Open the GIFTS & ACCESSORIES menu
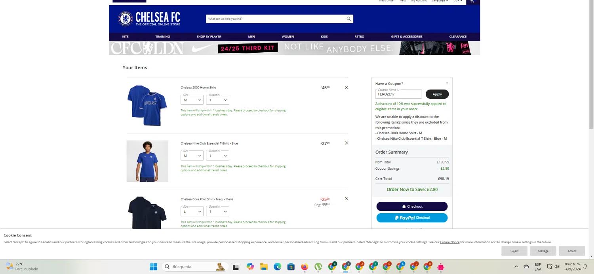The width and height of the screenshot is (594, 274). pos(407,36)
